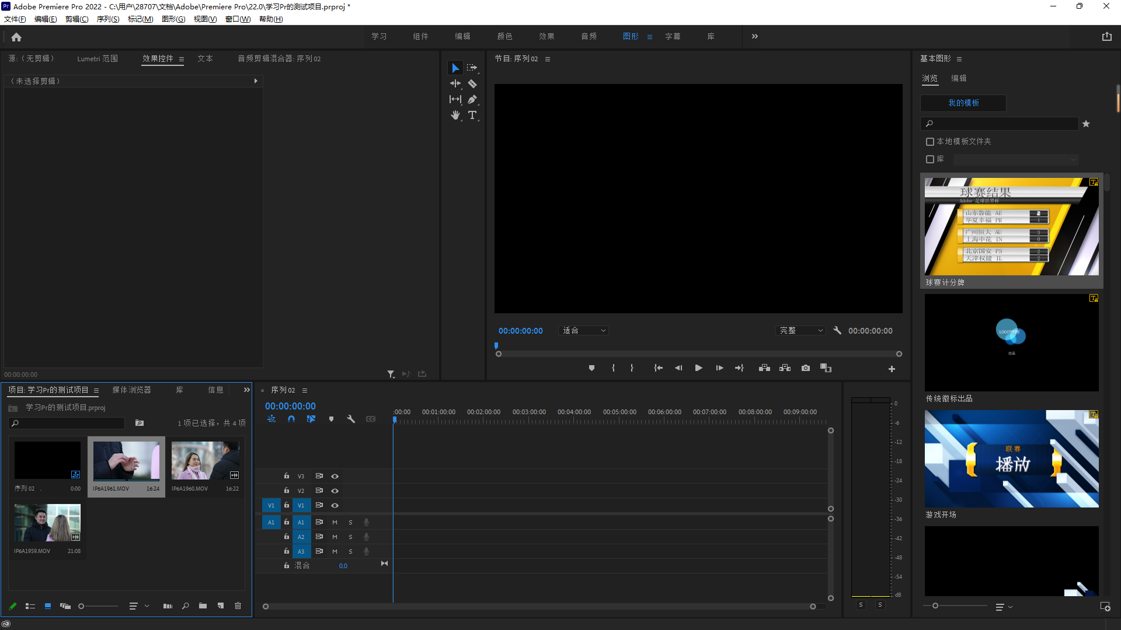Mark In point in Program monitor
The height and width of the screenshot is (630, 1121).
pyautogui.click(x=613, y=368)
